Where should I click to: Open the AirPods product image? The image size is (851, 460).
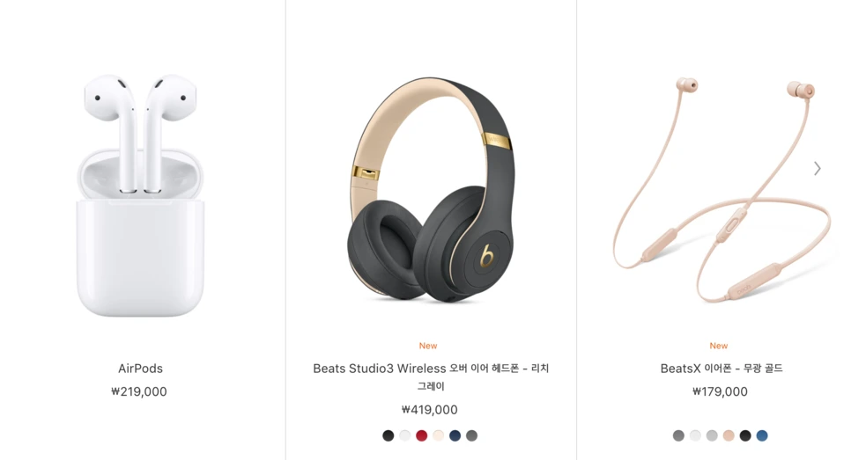141,195
